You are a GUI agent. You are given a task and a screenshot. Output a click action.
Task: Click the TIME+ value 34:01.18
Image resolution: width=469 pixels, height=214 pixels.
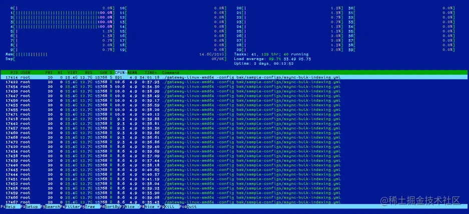tap(150, 77)
